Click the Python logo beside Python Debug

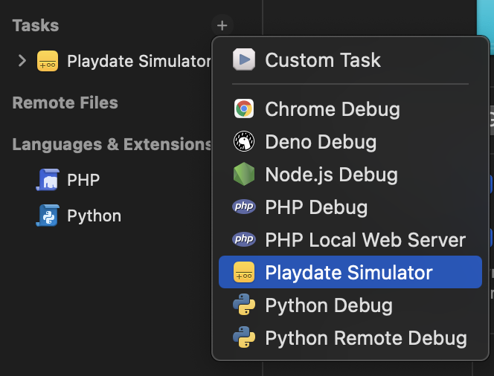[x=244, y=305]
